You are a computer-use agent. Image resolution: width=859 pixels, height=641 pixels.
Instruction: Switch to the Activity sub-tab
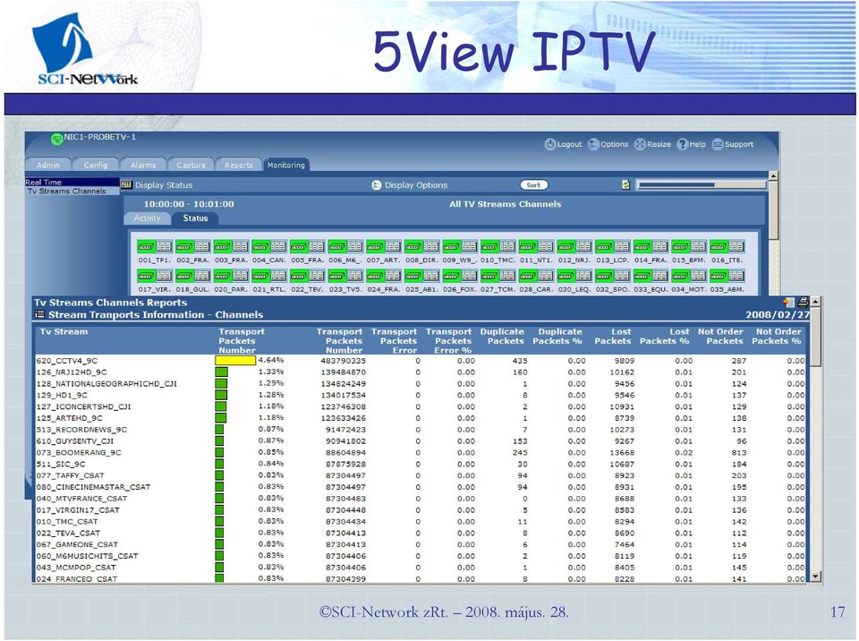(148, 218)
